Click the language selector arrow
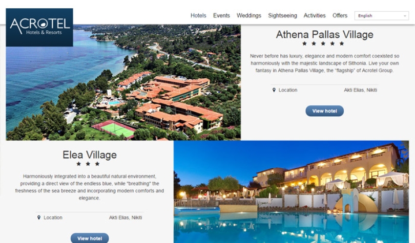This screenshot has width=415, height=243. (x=405, y=16)
